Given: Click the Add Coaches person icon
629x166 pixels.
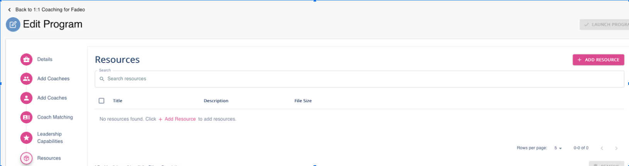Looking at the screenshot, I should pyautogui.click(x=26, y=98).
